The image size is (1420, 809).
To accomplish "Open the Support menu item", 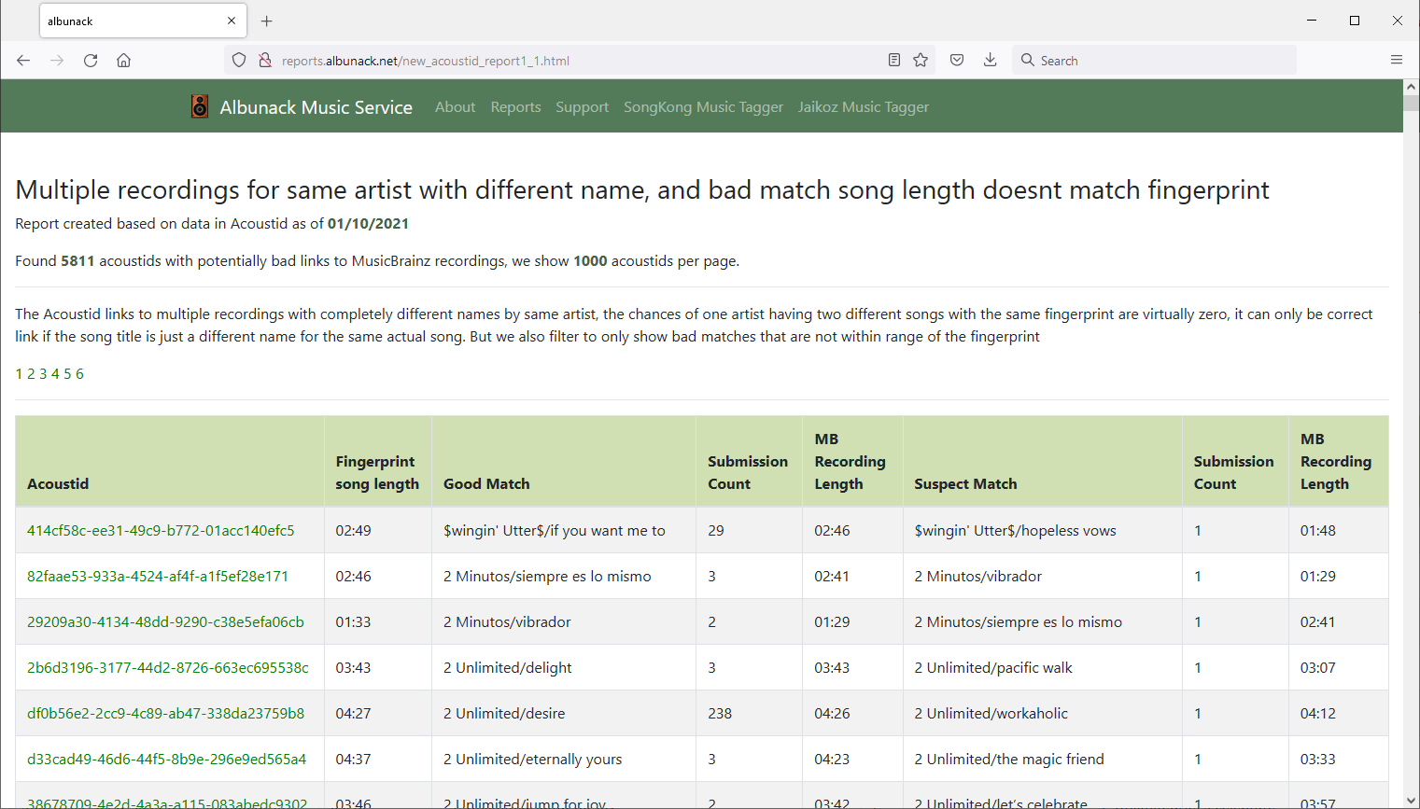I will (x=582, y=107).
